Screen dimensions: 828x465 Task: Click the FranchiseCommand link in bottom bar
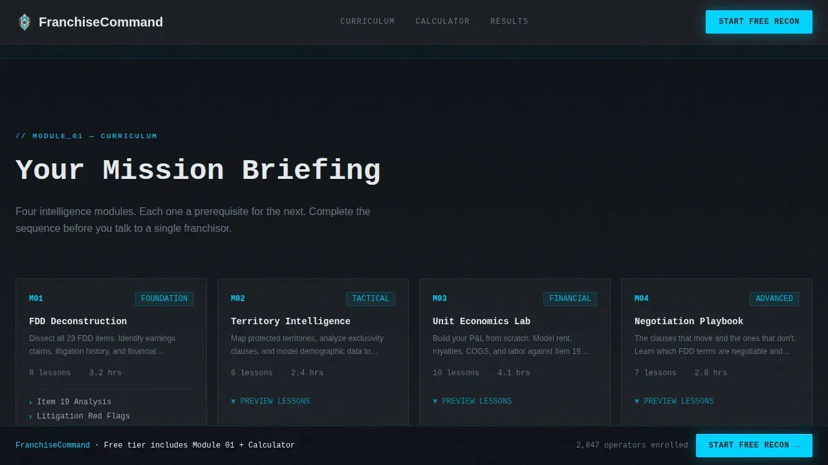[x=52, y=445]
